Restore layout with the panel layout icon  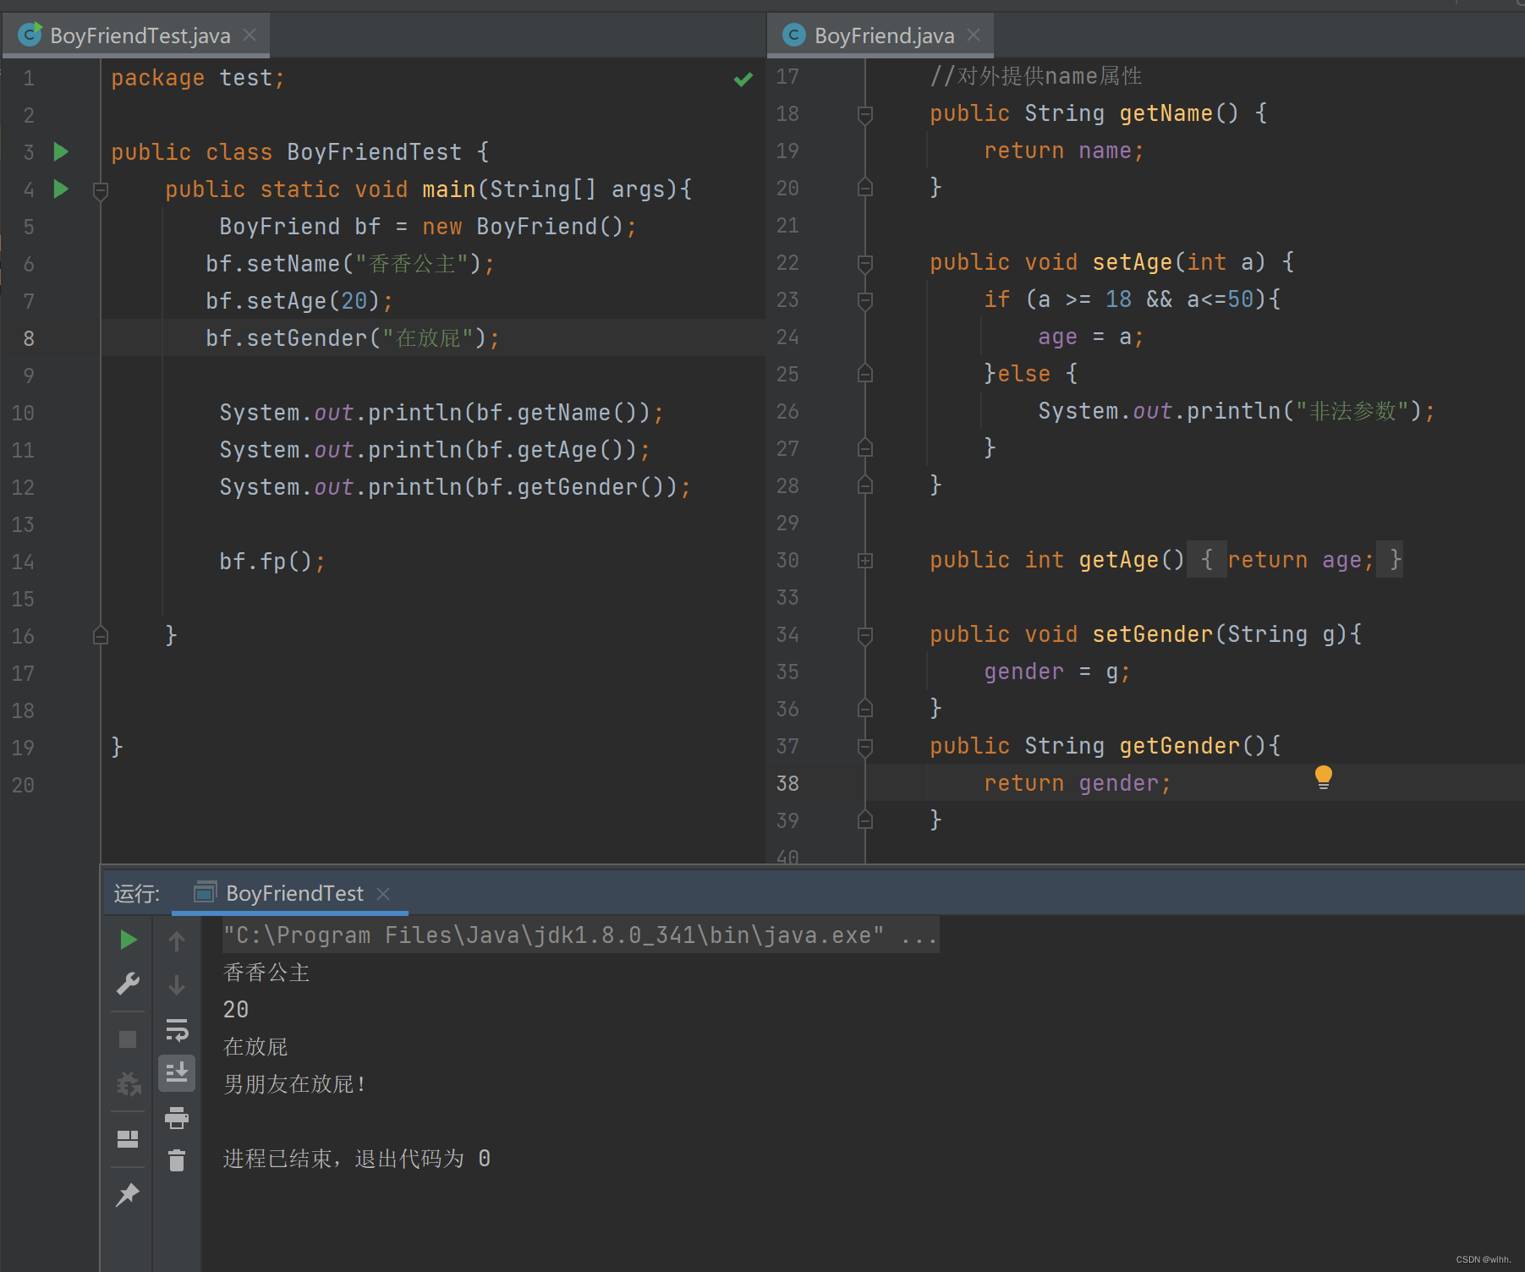128,1139
